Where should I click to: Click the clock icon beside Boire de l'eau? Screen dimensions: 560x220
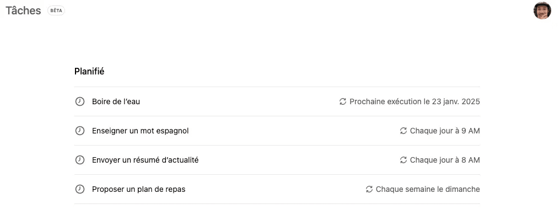click(x=79, y=101)
